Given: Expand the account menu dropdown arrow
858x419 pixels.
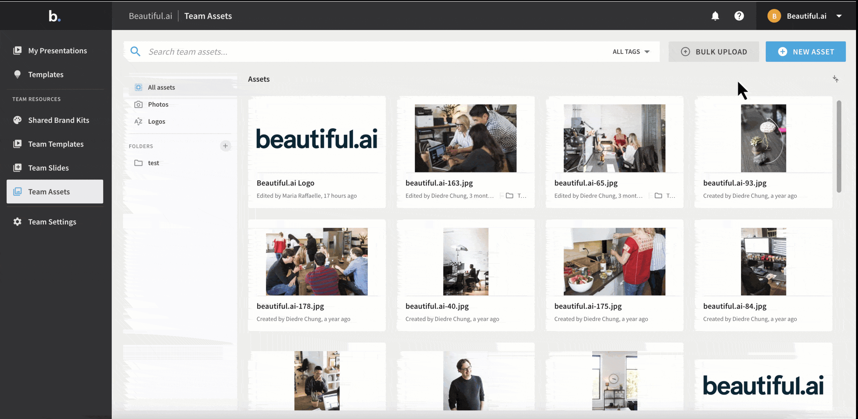Looking at the screenshot, I should 839,16.
